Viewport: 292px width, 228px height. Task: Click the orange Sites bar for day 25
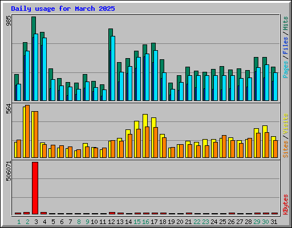(x=224, y=146)
